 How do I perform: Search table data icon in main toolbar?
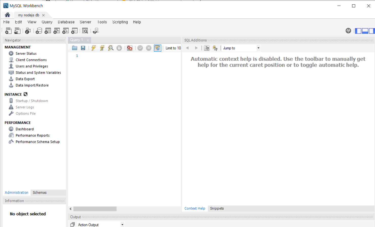pyautogui.click(x=85, y=31)
